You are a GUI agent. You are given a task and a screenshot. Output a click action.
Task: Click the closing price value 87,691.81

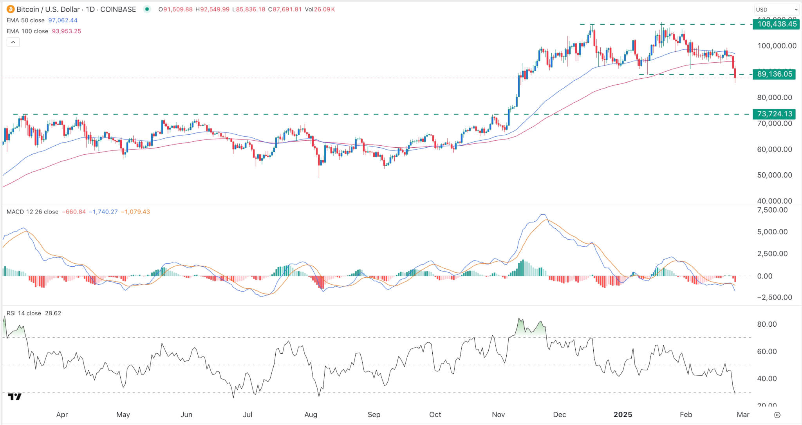[287, 9]
